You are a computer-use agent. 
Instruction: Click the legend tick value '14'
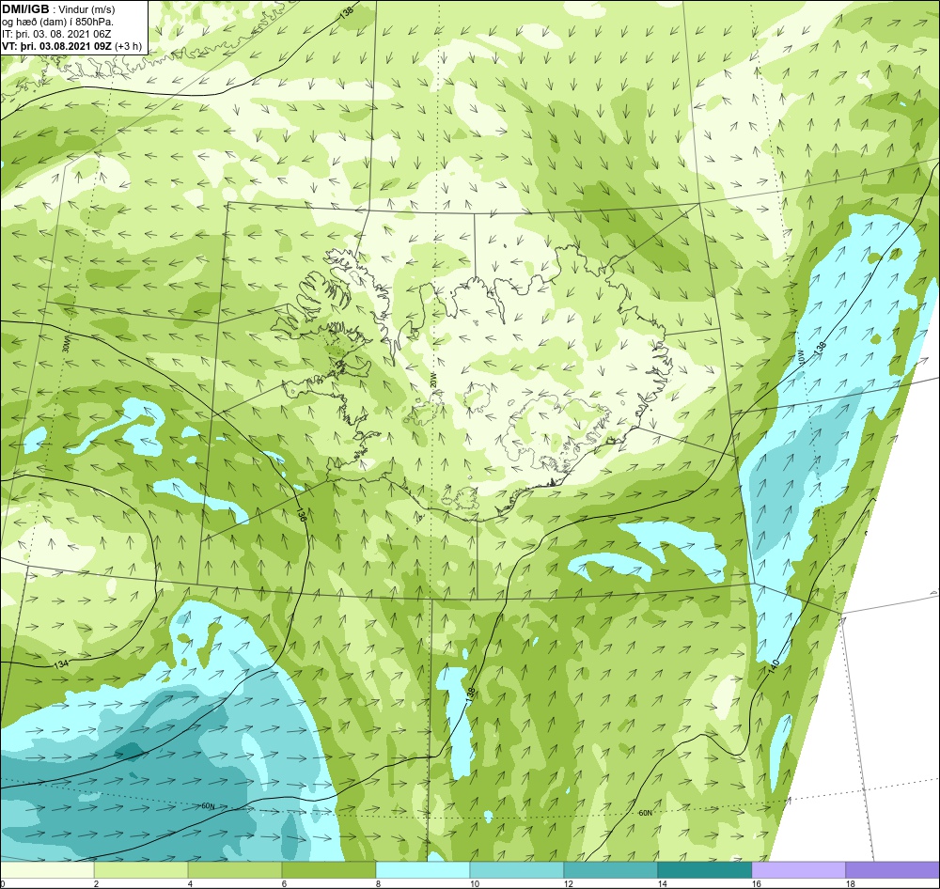(x=663, y=883)
